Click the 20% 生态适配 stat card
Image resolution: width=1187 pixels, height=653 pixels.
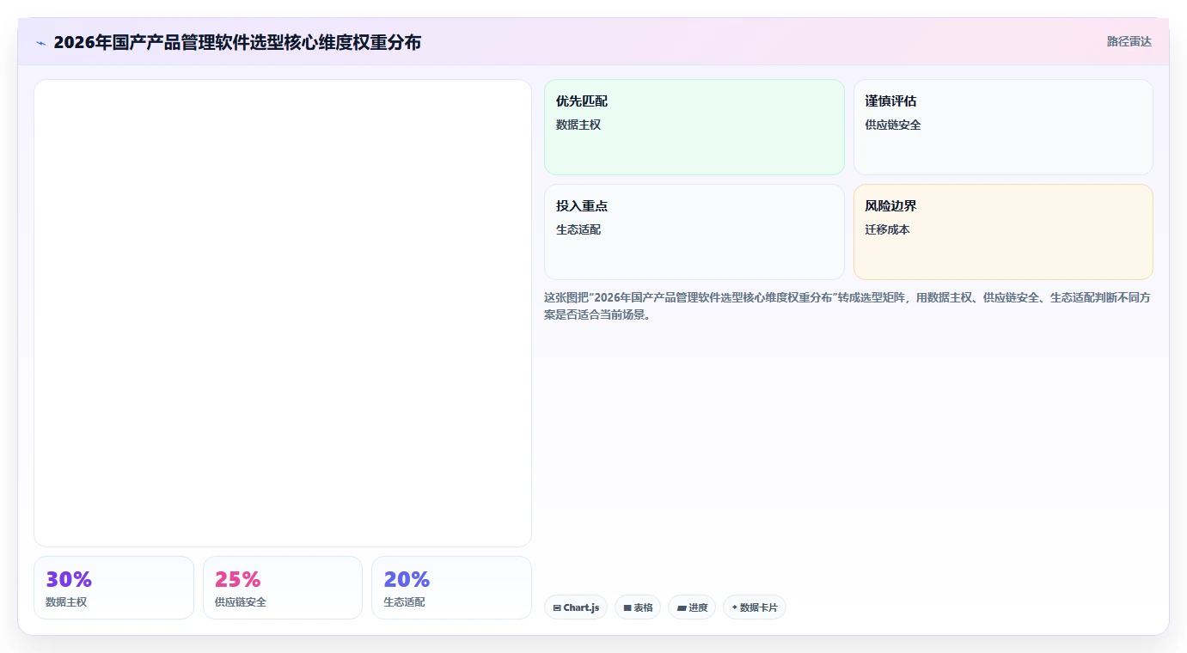[451, 588]
